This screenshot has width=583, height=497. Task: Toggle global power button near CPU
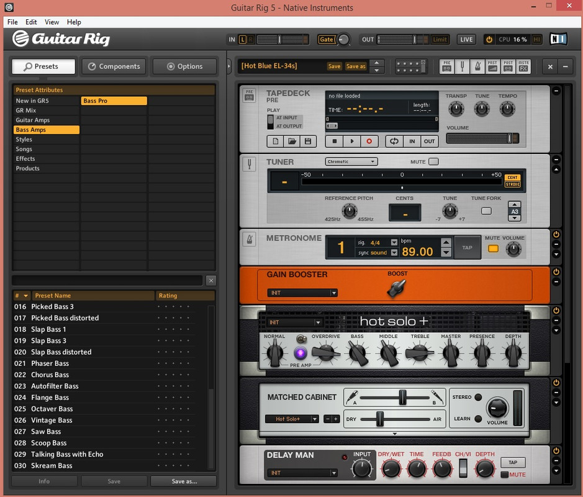(489, 39)
